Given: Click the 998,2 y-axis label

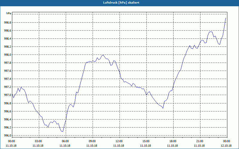Looking at the screenshot, I should (7, 47).
